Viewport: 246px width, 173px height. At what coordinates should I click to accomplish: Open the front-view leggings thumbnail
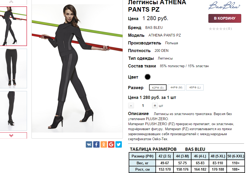coord(13,69)
